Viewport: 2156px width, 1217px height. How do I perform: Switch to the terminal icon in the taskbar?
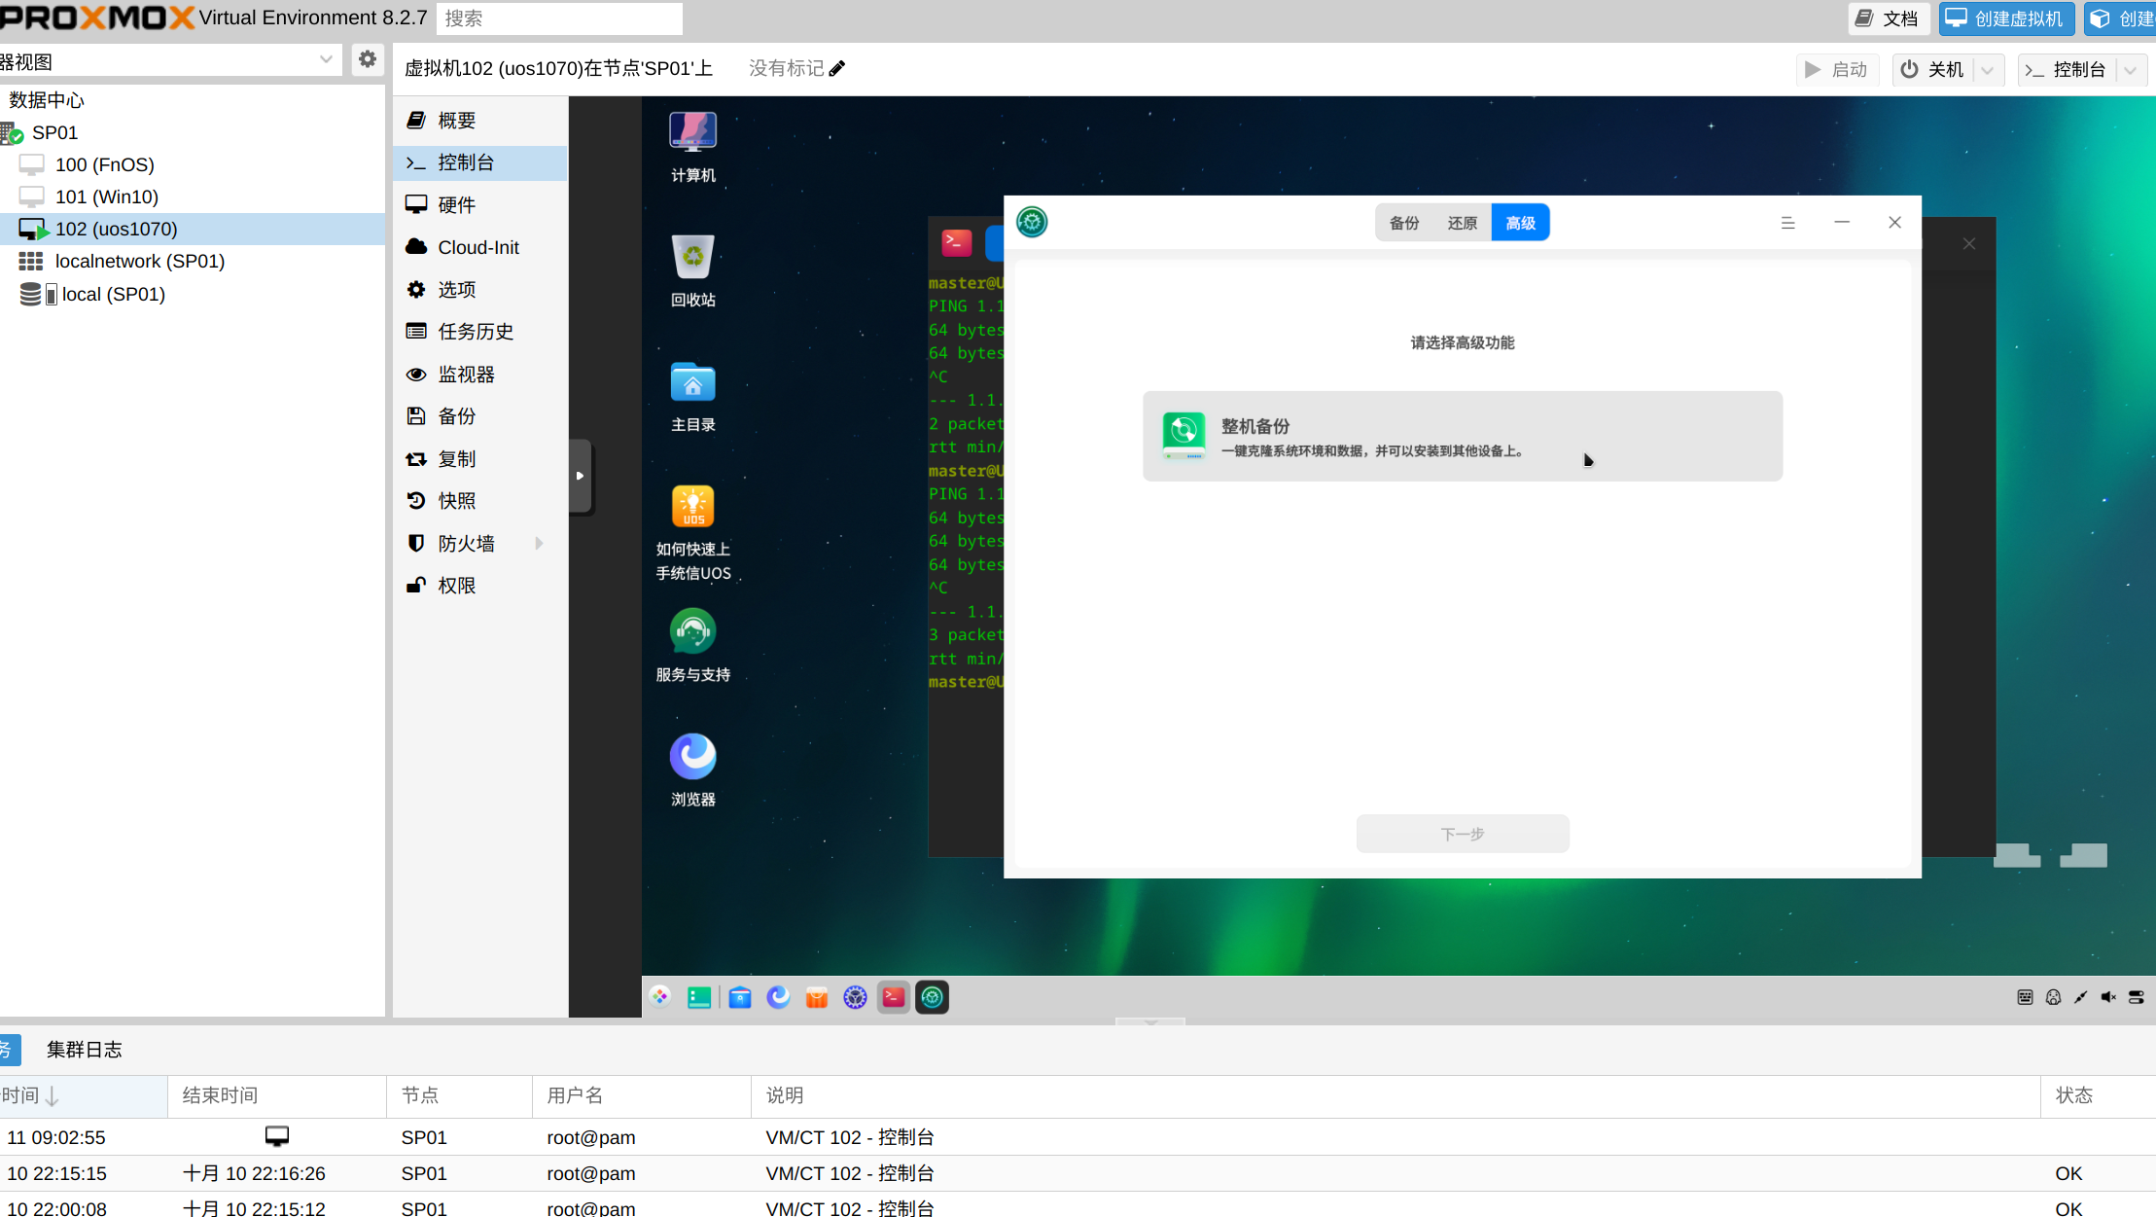[893, 996]
